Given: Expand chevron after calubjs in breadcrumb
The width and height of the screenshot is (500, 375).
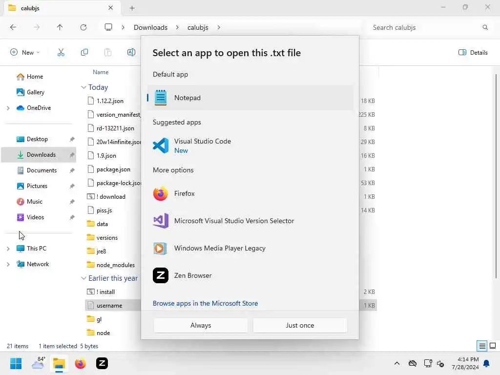Looking at the screenshot, I should 219,27.
